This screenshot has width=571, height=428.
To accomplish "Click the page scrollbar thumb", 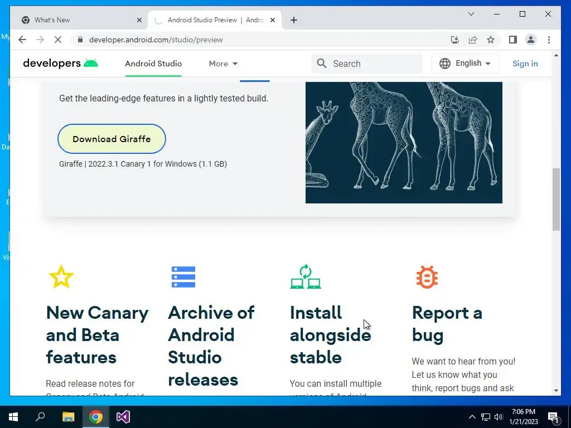I will [x=556, y=199].
